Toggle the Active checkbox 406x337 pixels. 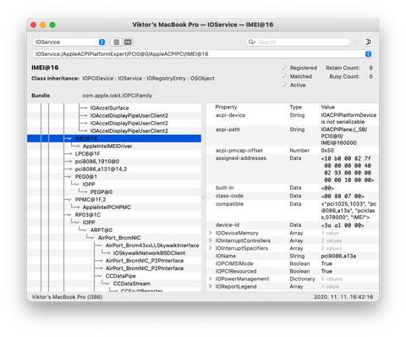(x=284, y=85)
